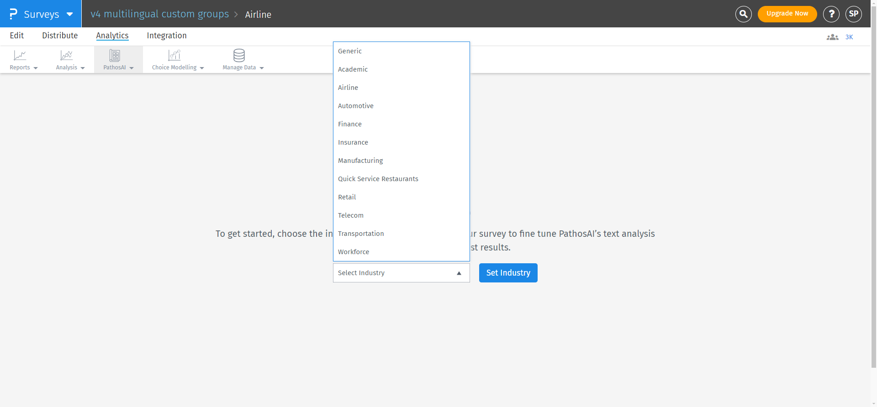Pick Workforce in the industry list
This screenshot has width=877, height=407.
pos(354,252)
